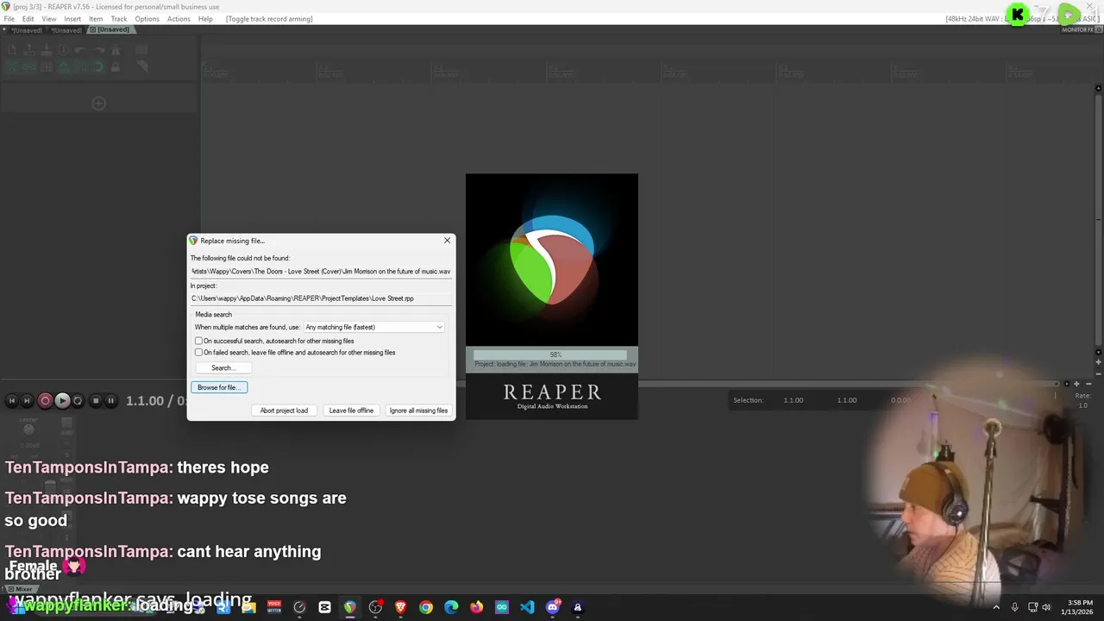1104x621 pixels.
Task: Toggle auto-crossfade toolbar icon
Action: [12, 66]
